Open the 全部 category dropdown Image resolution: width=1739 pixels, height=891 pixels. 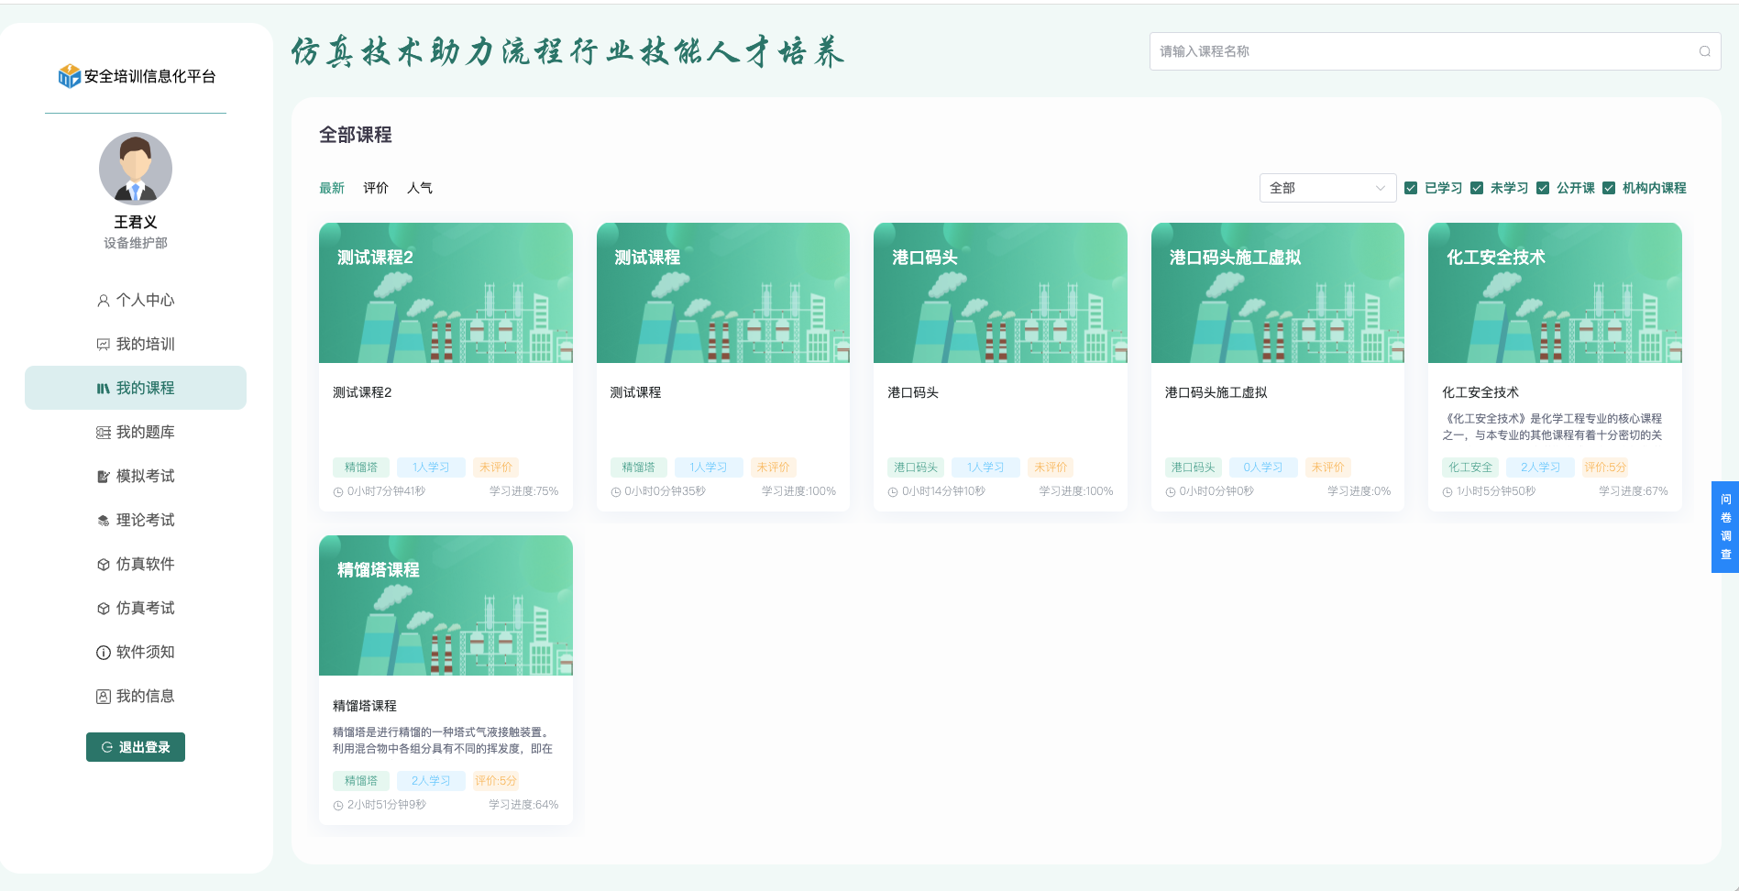point(1326,188)
